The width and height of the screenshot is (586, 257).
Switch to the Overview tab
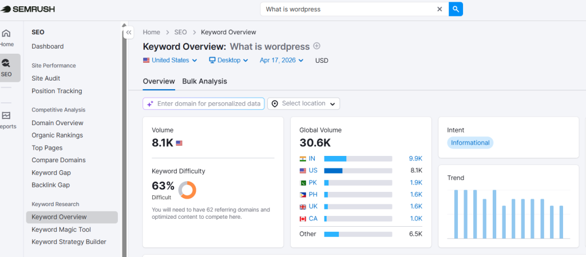point(159,81)
